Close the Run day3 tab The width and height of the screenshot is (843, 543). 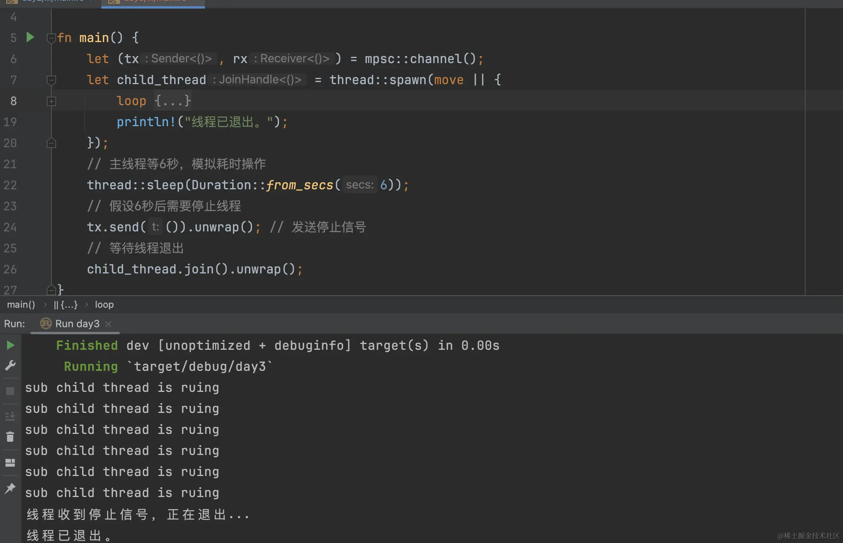[x=109, y=324]
